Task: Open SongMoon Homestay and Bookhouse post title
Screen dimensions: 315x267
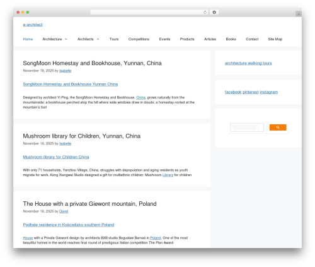Action: (x=92, y=63)
